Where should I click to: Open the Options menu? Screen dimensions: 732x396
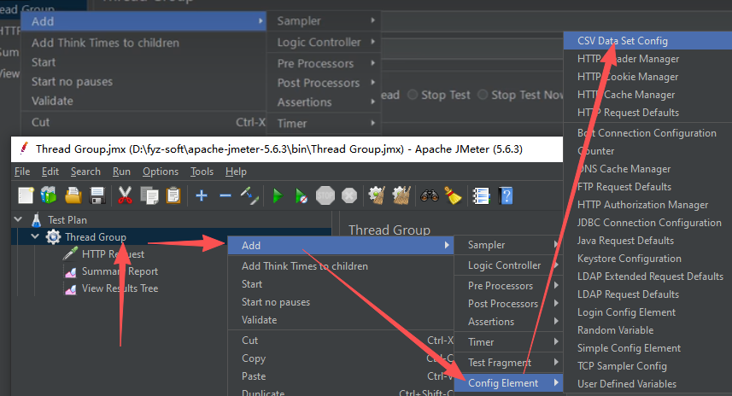tap(161, 172)
